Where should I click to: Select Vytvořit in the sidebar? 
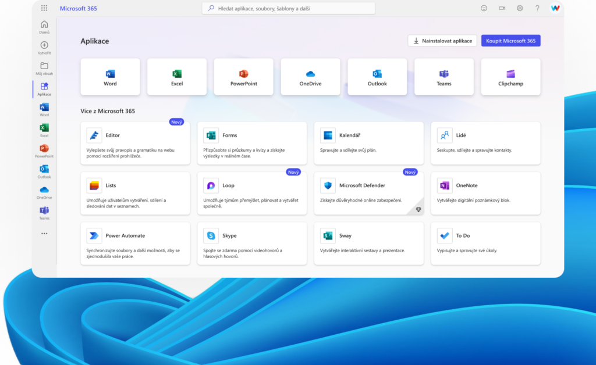tap(44, 48)
